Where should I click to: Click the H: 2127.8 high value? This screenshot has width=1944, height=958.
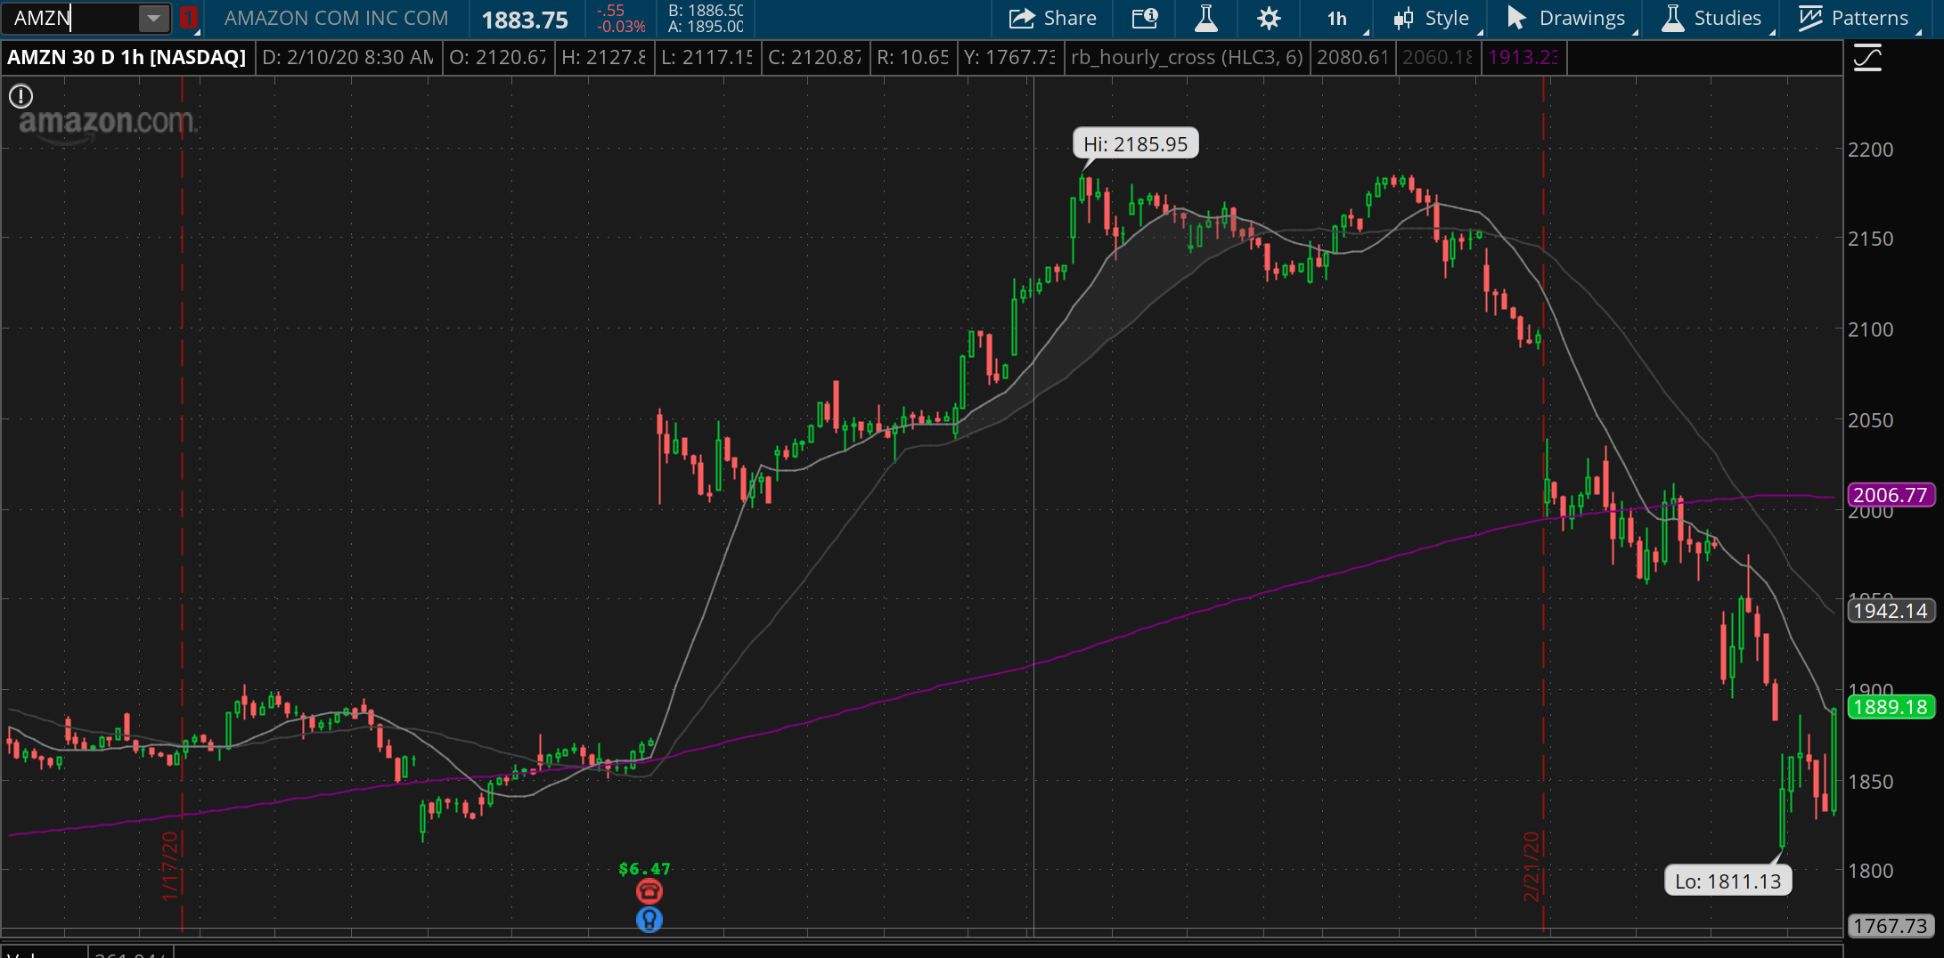coord(604,57)
